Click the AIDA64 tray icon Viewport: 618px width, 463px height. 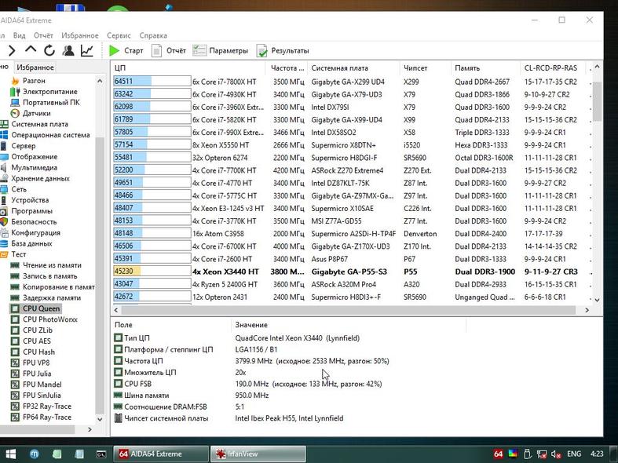tap(498, 454)
